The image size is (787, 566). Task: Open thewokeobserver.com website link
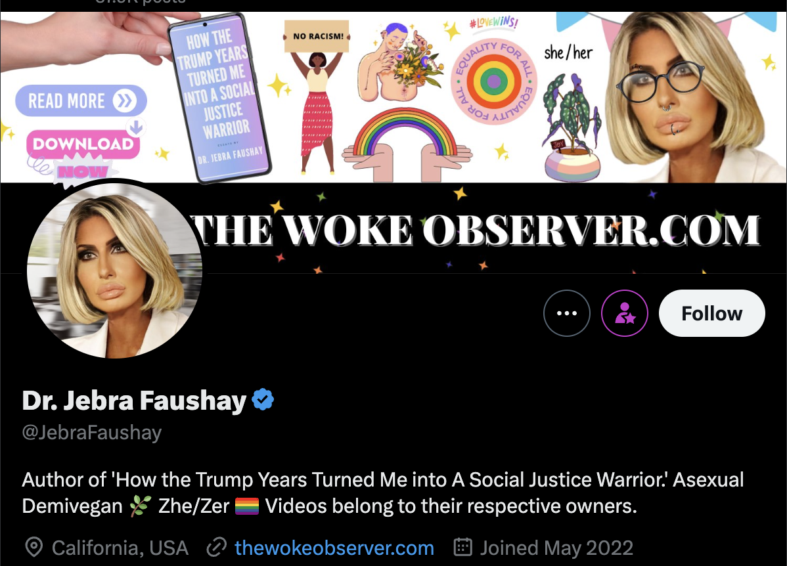pos(334,548)
